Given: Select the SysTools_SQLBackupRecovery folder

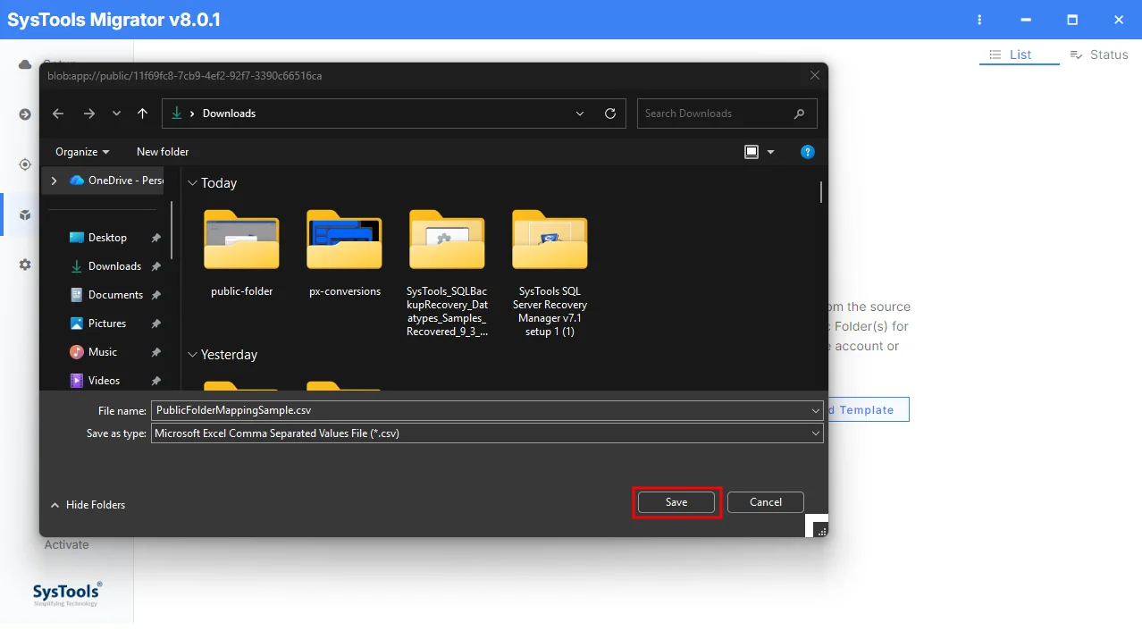Looking at the screenshot, I should coord(447,273).
